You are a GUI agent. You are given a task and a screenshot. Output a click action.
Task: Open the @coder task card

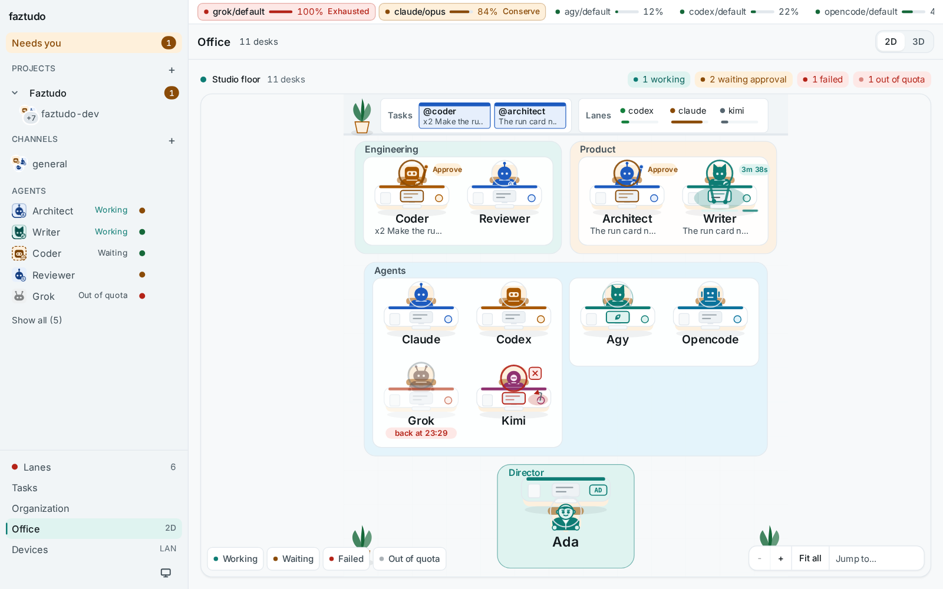(x=454, y=115)
